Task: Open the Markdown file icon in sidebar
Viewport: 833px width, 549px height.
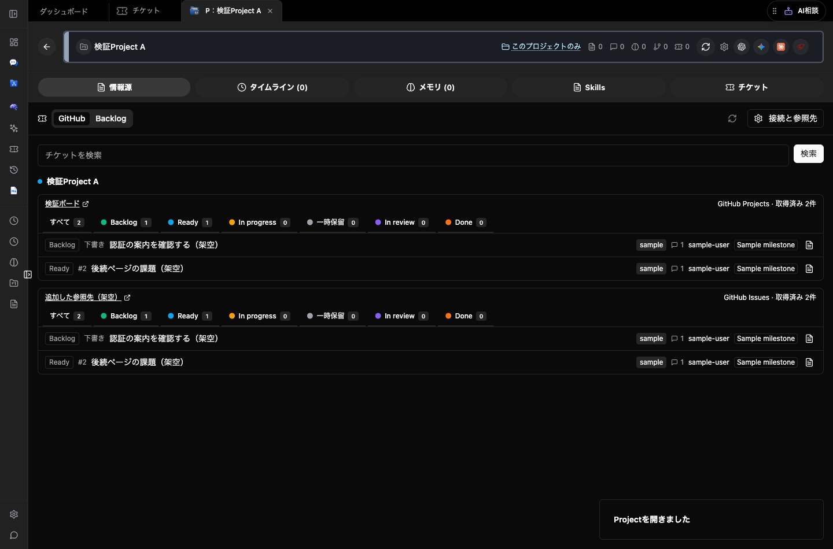Action: [x=14, y=191]
